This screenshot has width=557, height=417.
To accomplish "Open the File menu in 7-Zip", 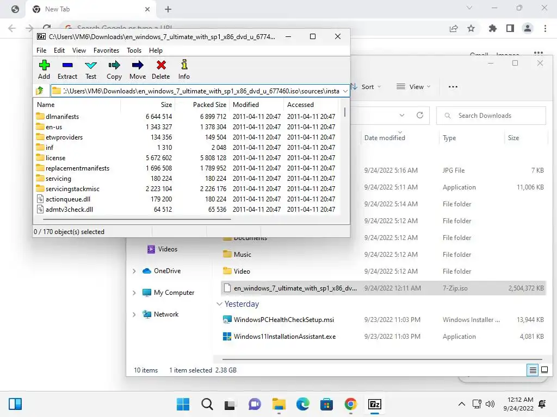I will click(x=41, y=50).
